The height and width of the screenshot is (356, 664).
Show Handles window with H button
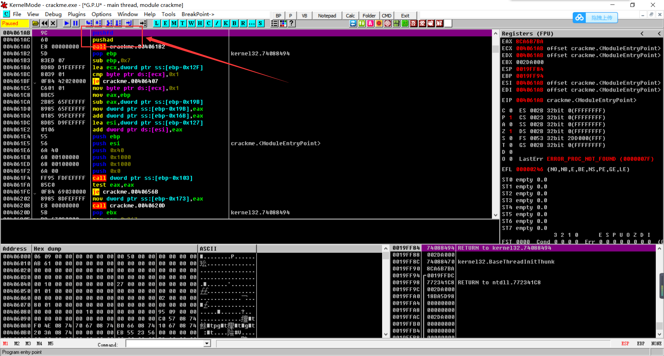(200, 23)
